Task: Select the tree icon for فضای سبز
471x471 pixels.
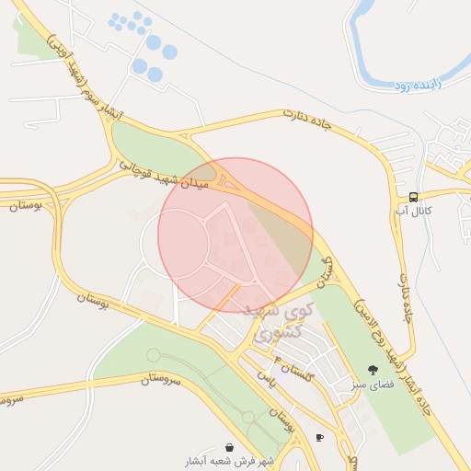Action: click(x=373, y=371)
